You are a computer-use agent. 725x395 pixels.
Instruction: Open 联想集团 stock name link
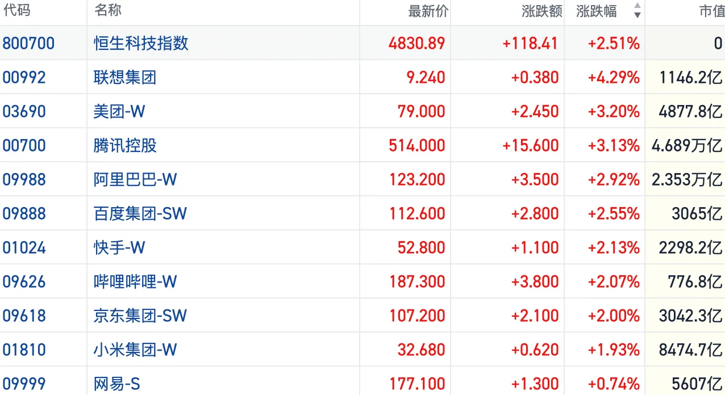pos(125,77)
